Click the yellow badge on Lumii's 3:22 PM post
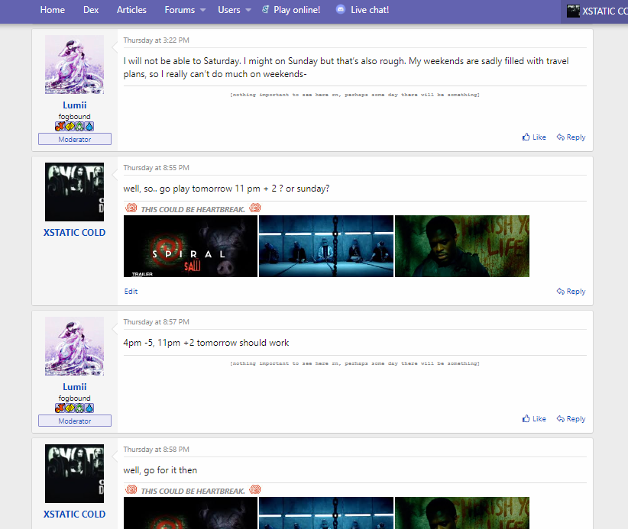This screenshot has width=628, height=529. pyautogui.click(x=70, y=127)
